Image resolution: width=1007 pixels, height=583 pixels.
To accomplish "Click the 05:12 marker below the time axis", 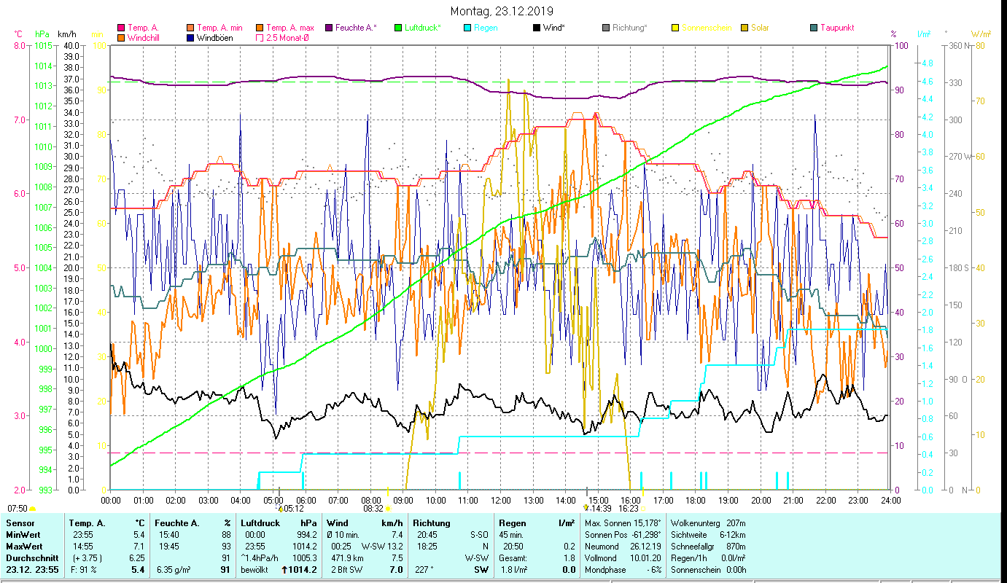I will click(x=292, y=509).
